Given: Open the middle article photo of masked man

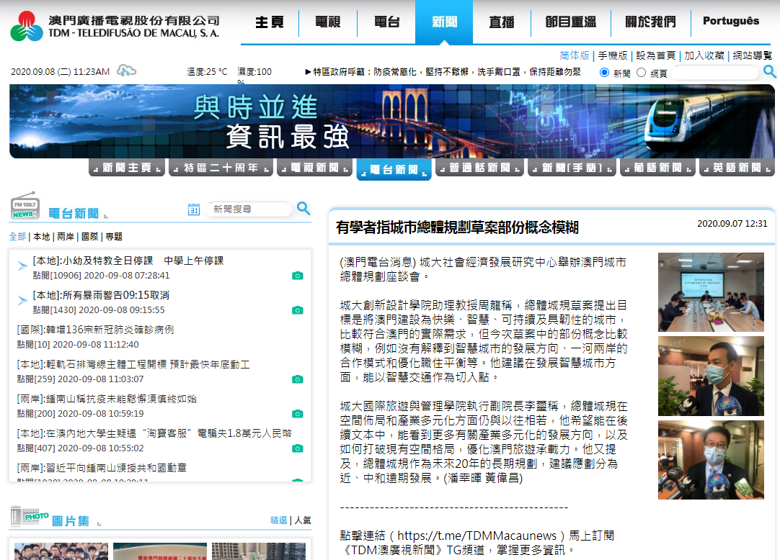Looking at the screenshot, I should coord(711,376).
